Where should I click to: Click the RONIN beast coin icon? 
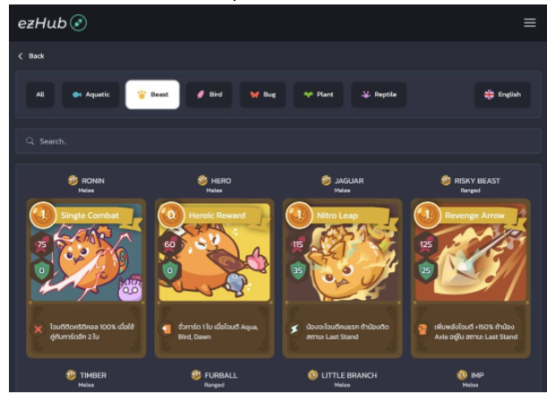73,180
